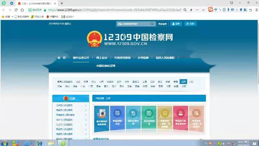
Task: Click the 登录 login button
Action: [176, 24]
